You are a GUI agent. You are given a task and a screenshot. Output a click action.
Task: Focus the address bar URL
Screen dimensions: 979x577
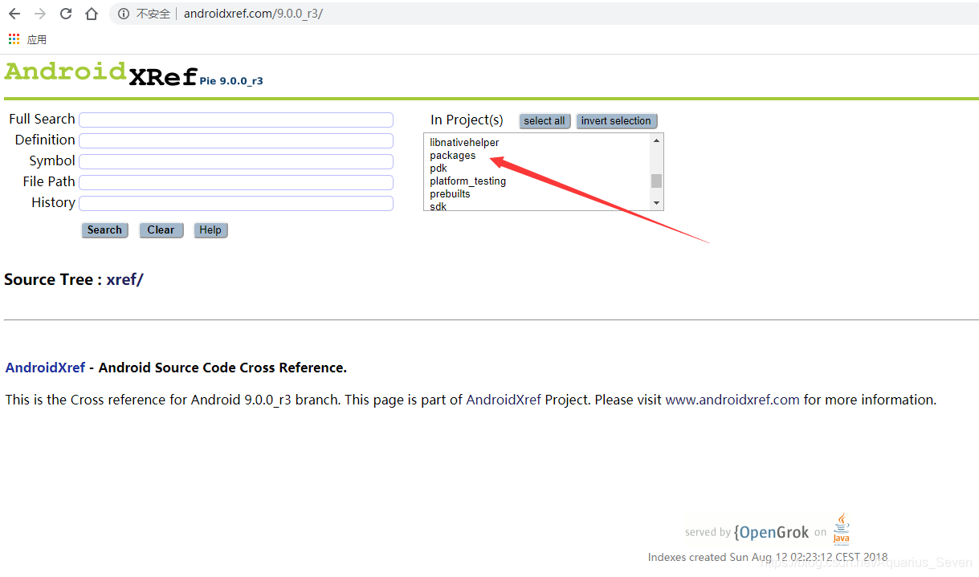[x=253, y=14]
